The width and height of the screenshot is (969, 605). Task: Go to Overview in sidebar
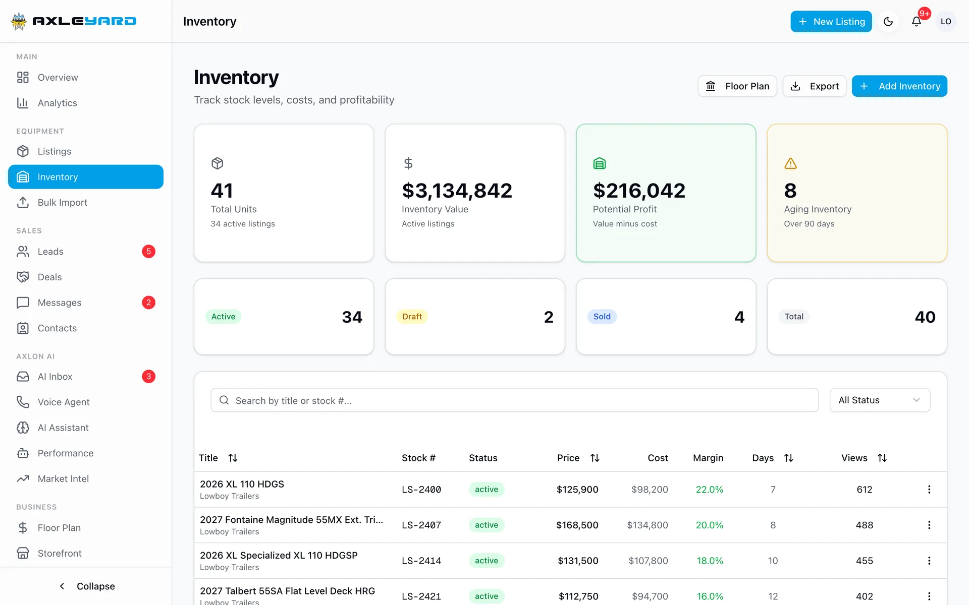click(86, 78)
